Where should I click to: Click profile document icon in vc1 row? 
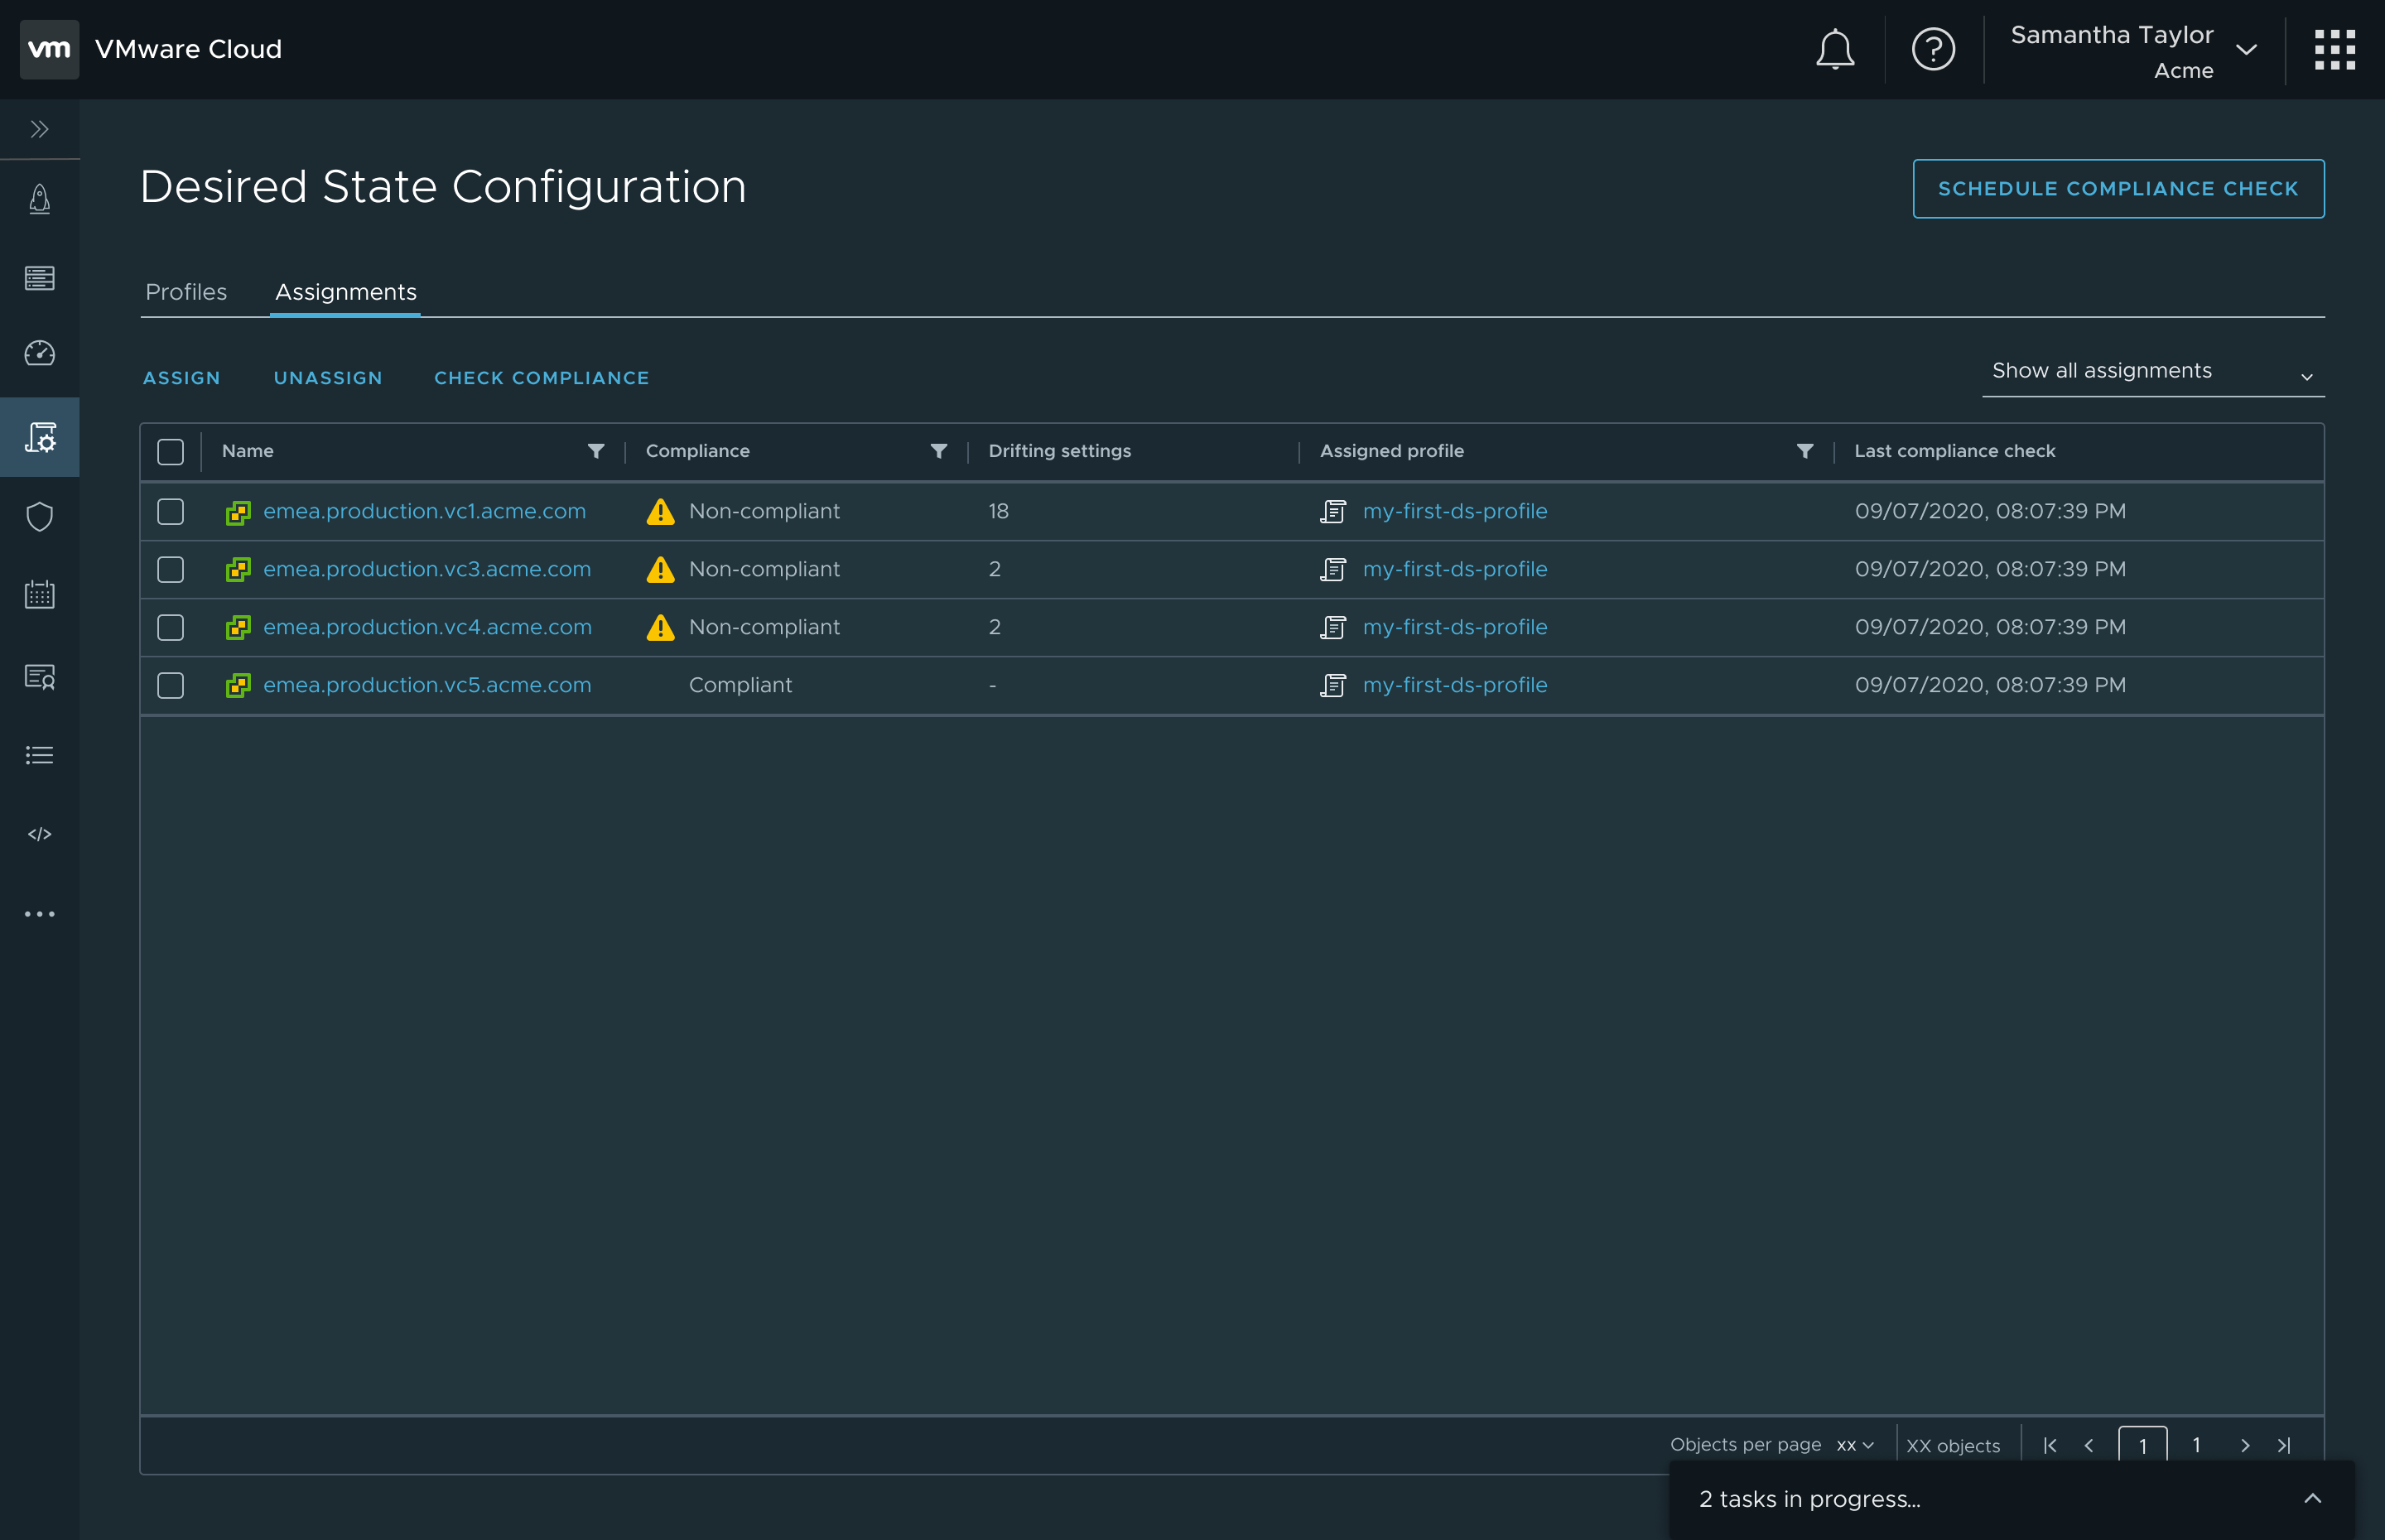(1333, 512)
